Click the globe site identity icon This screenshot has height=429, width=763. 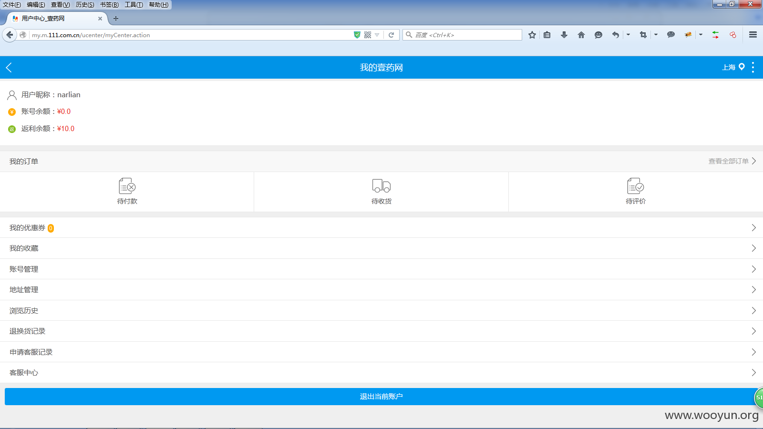pyautogui.click(x=23, y=35)
